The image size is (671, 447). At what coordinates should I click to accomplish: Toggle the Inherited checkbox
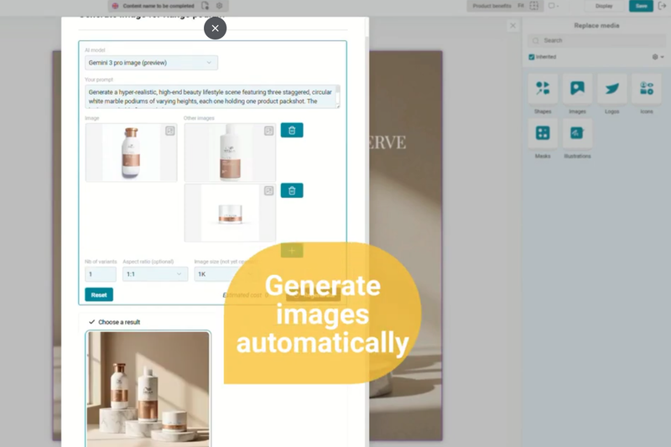coord(532,57)
